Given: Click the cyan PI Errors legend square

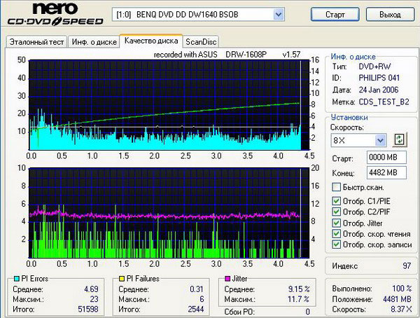Looking at the screenshot, I should tap(17, 279).
